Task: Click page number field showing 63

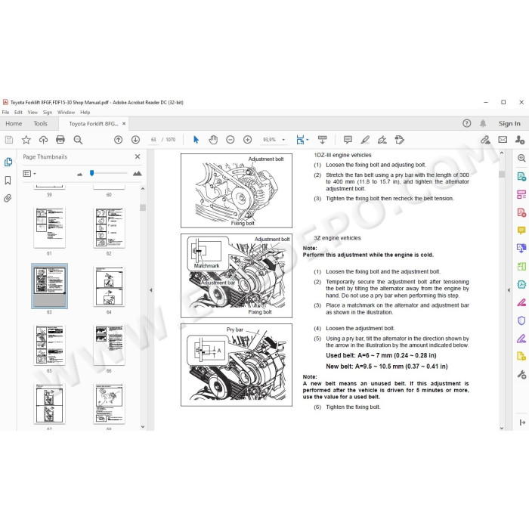Action: [153, 140]
